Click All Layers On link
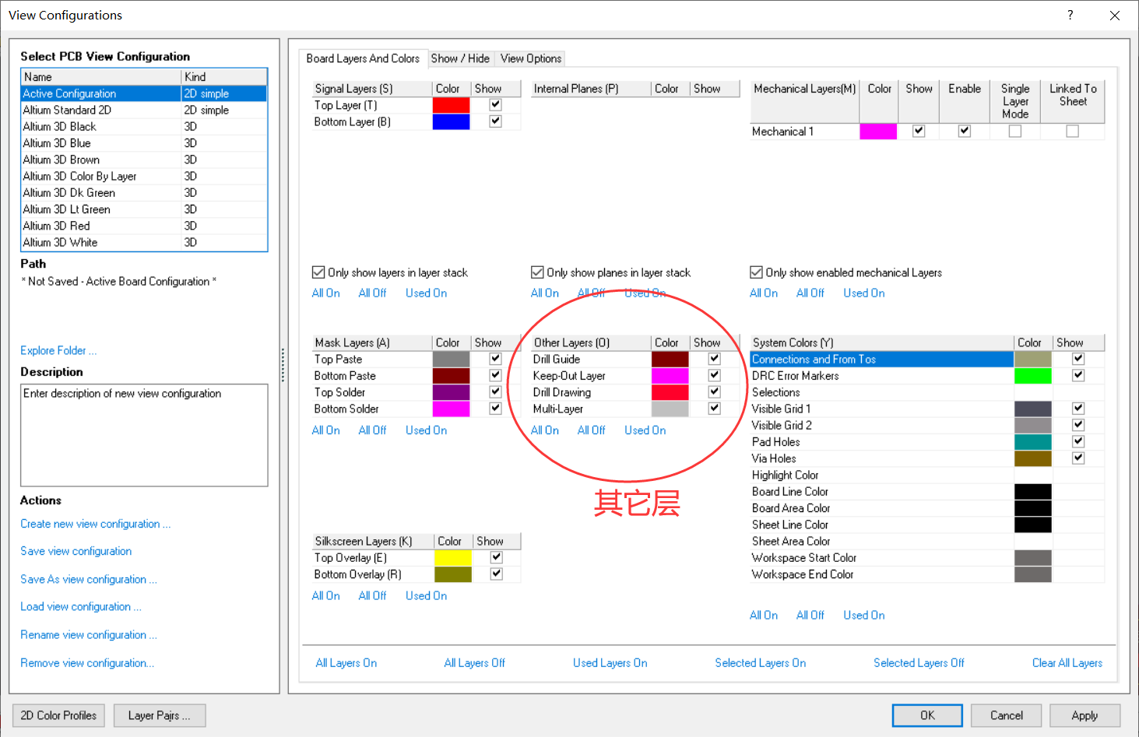The width and height of the screenshot is (1139, 737). coord(346,663)
